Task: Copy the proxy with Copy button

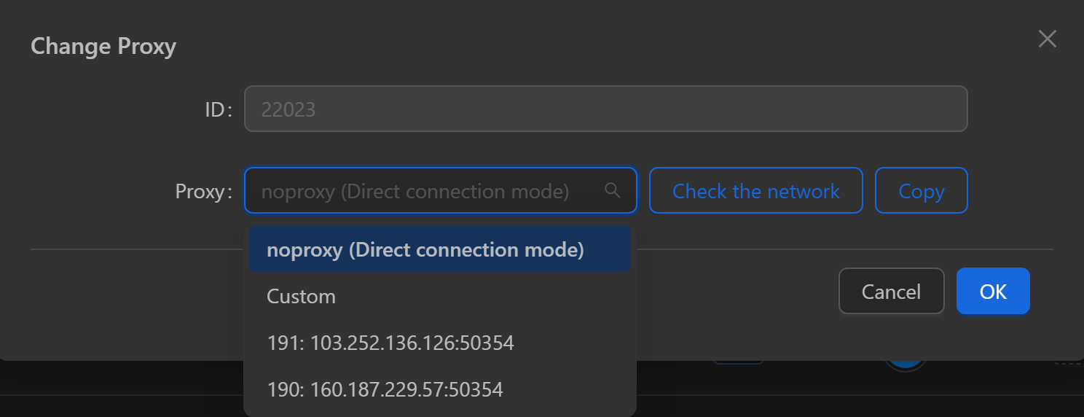Action: (x=921, y=191)
